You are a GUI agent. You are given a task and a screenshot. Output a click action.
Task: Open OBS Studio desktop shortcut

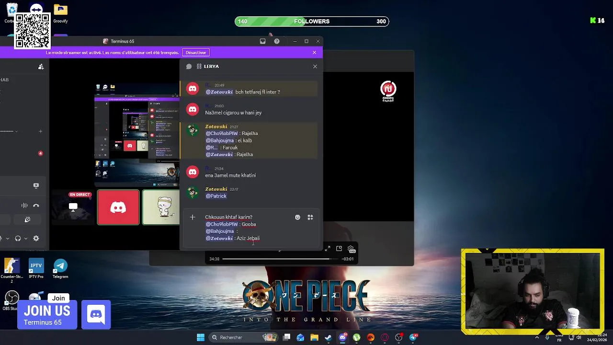click(x=11, y=301)
